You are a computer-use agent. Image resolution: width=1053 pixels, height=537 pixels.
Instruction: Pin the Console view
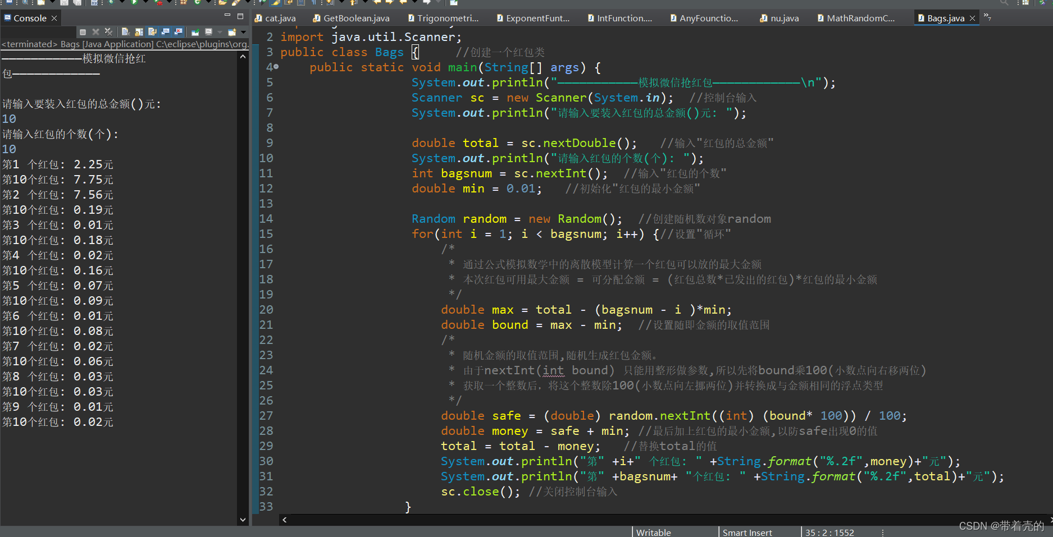[195, 32]
